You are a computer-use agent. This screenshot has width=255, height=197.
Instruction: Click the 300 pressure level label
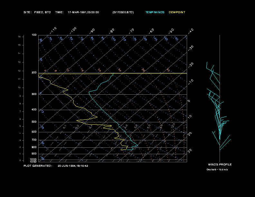(x=34, y=94)
